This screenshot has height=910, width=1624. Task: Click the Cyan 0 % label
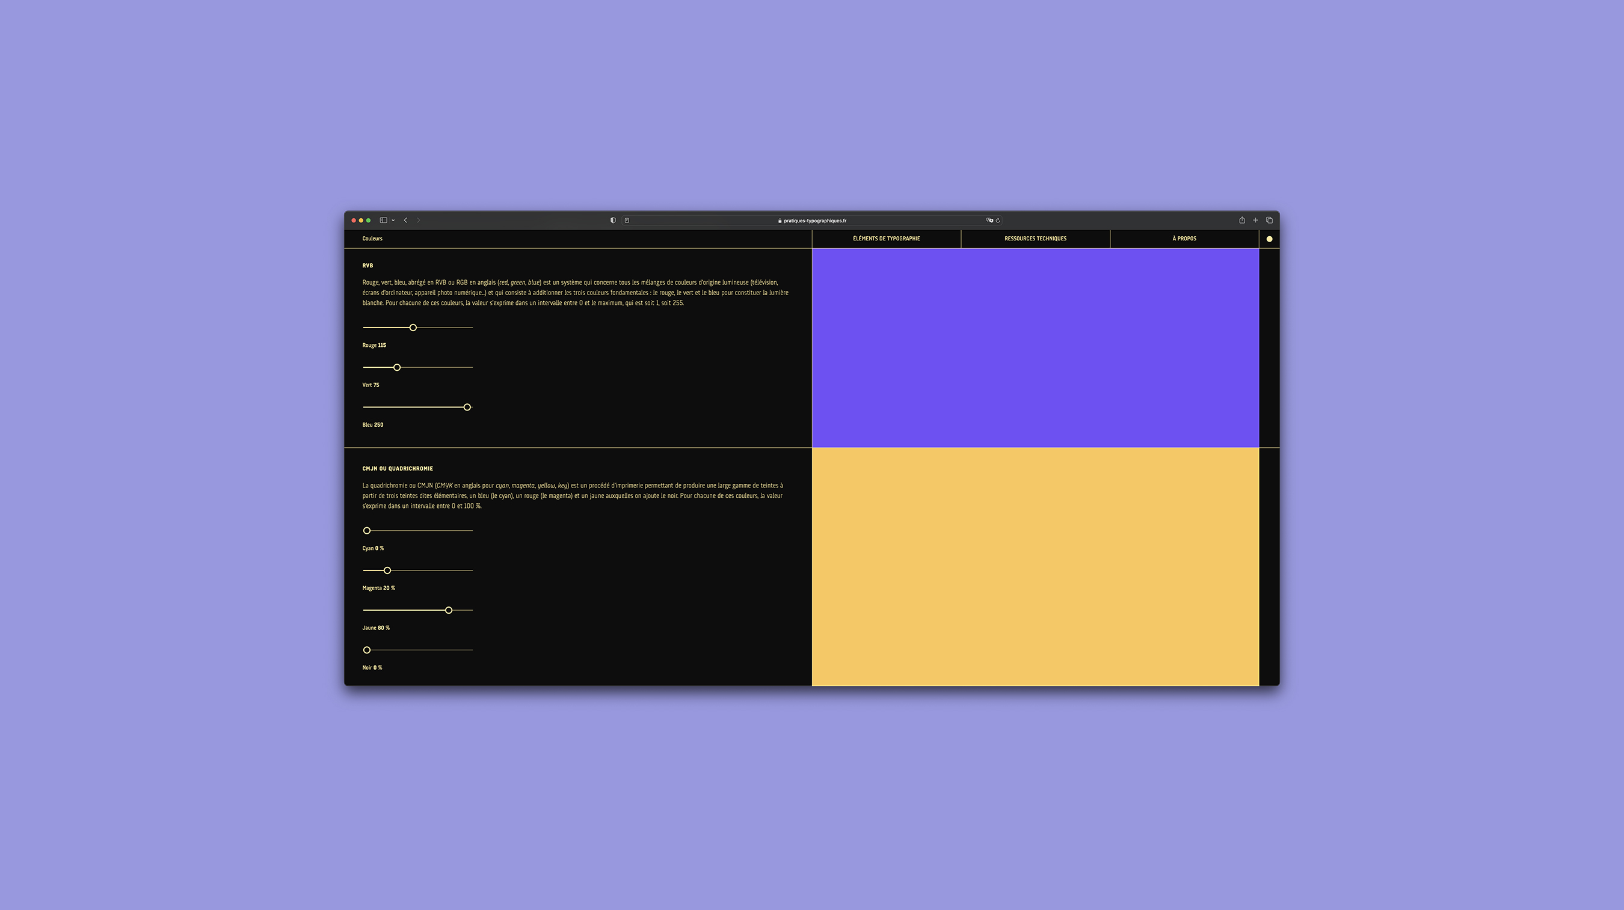point(372,548)
